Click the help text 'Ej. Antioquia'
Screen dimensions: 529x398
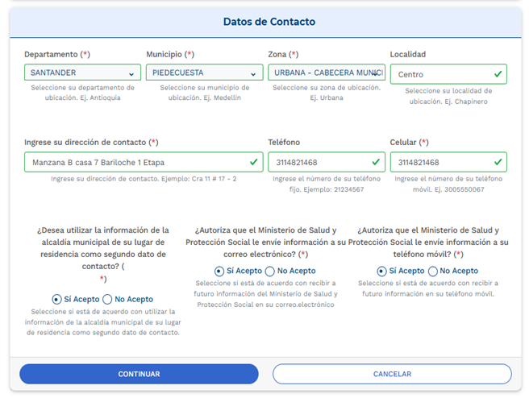tap(100, 97)
